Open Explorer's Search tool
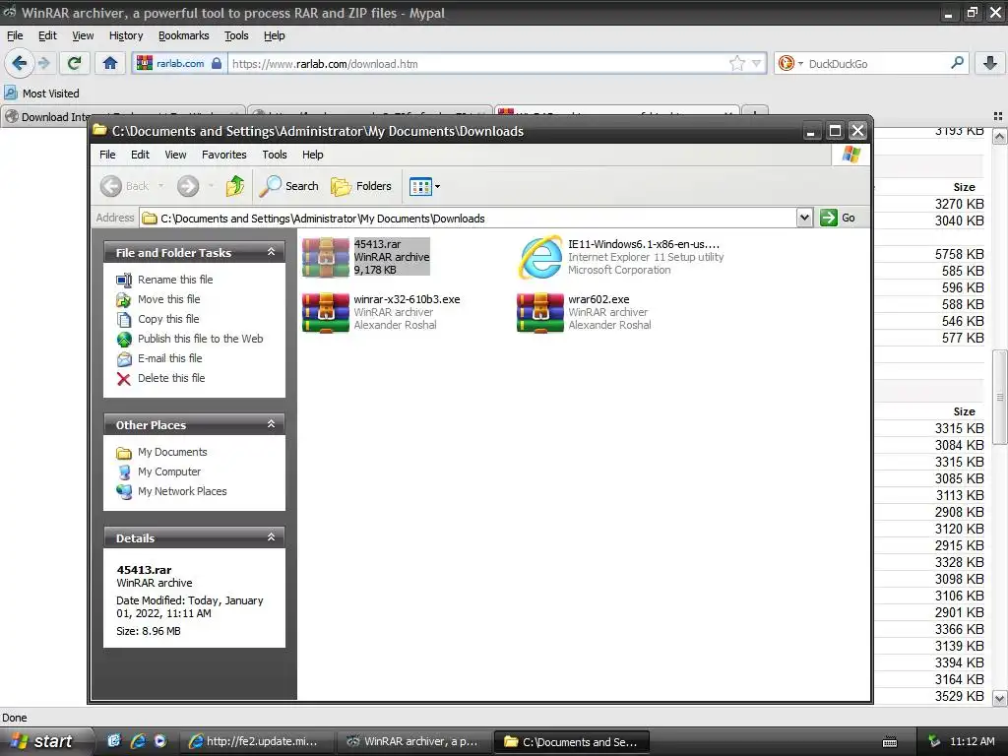 [x=288, y=186]
